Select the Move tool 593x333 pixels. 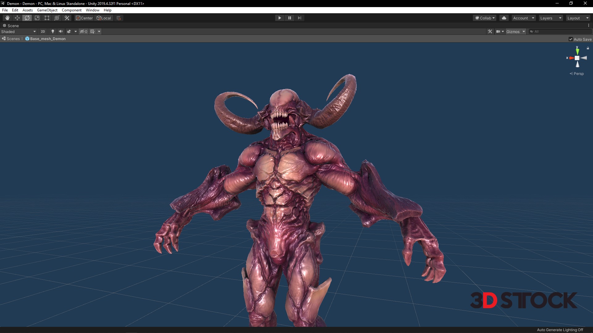[17, 18]
